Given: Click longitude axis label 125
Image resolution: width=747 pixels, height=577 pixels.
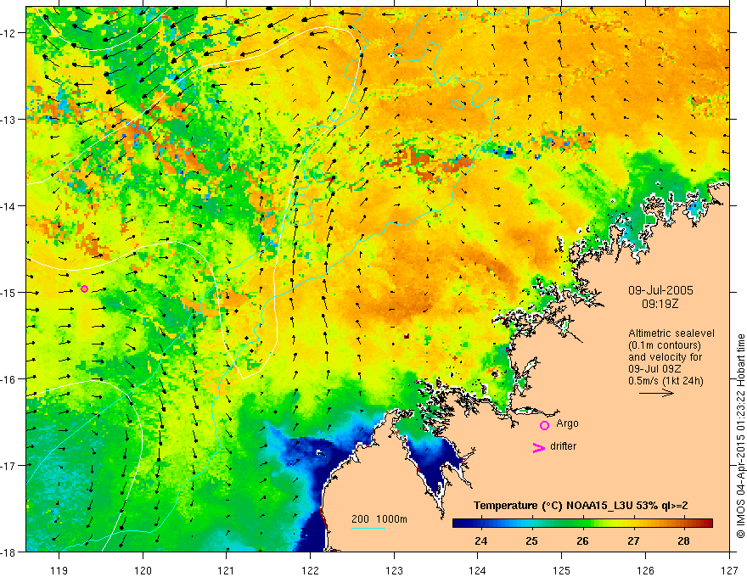Looking at the screenshot, I should pyautogui.click(x=562, y=570).
